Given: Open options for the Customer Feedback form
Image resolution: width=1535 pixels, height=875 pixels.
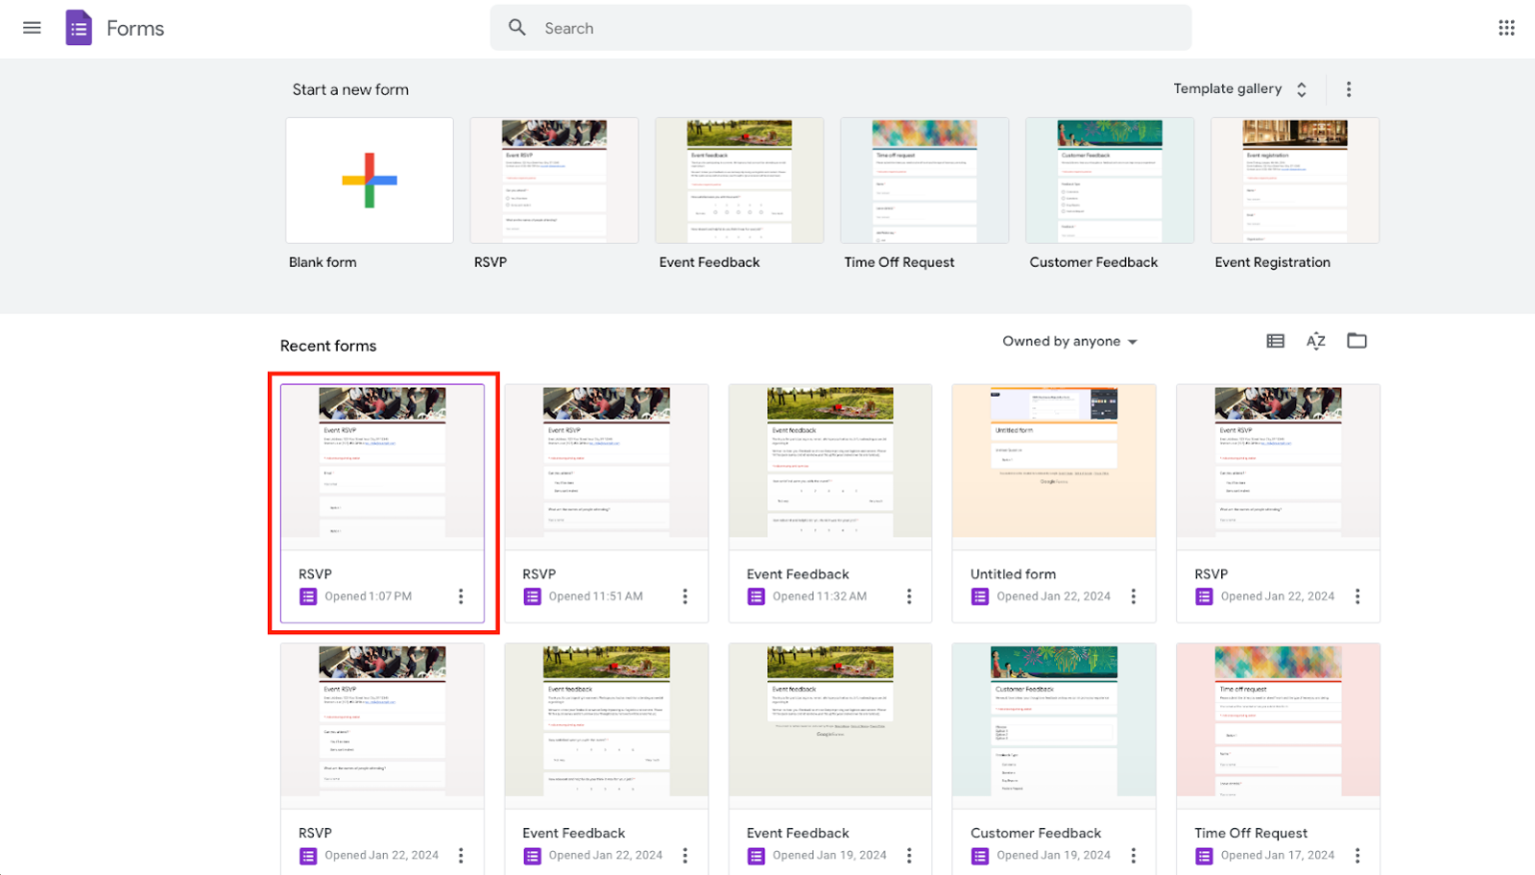Looking at the screenshot, I should 1132,855.
